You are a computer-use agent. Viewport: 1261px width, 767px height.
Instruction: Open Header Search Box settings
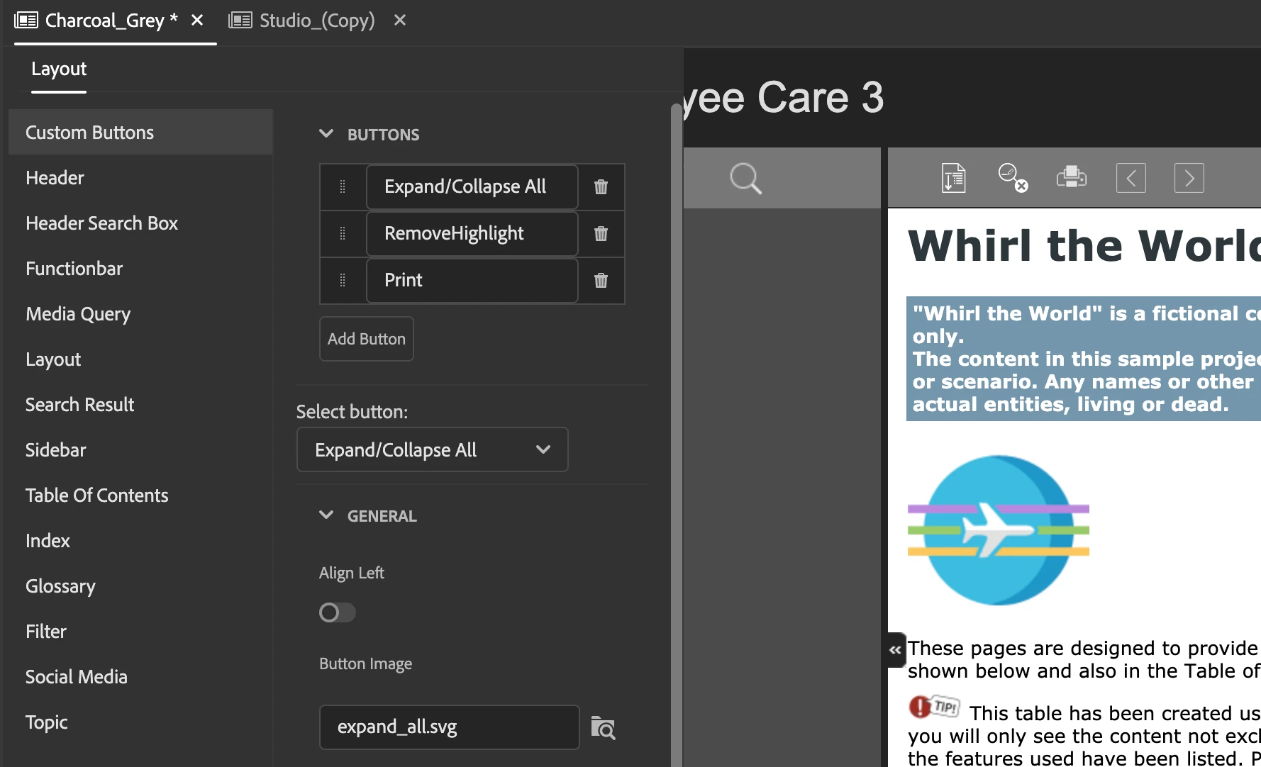pos(140,223)
